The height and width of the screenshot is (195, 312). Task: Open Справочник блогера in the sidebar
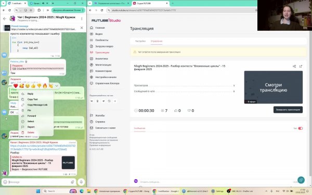click(107, 83)
